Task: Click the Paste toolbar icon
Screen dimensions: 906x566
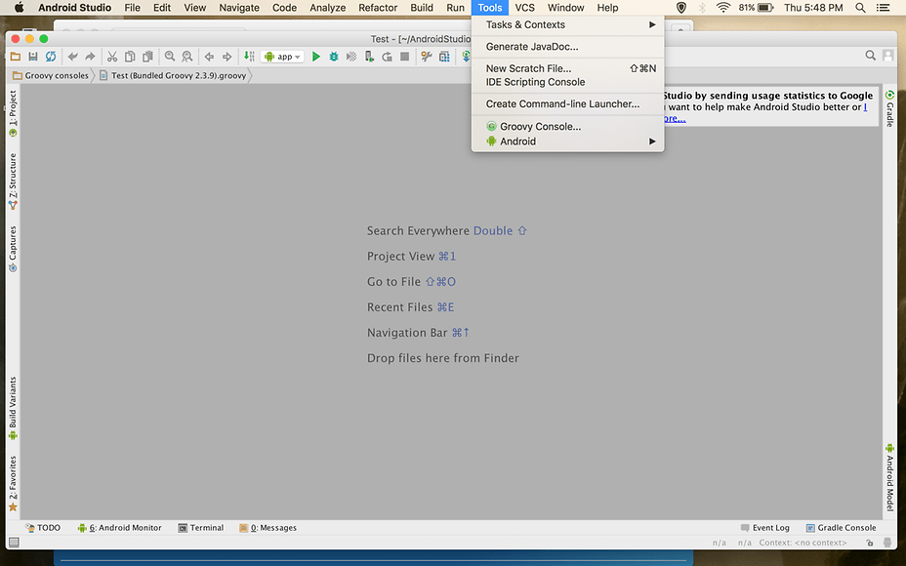Action: (148, 56)
